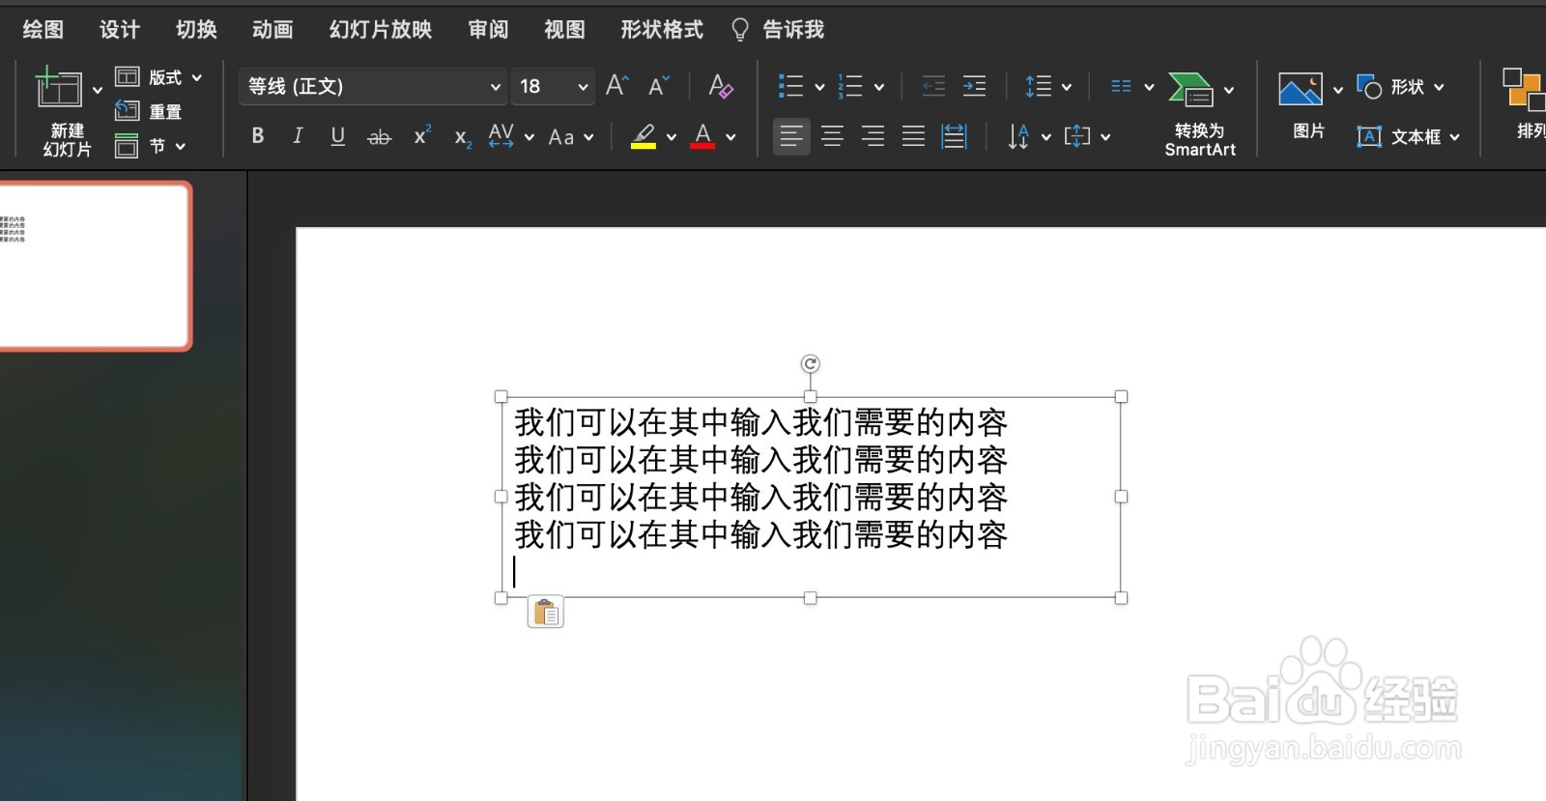The height and width of the screenshot is (801, 1546).
Task: Apply the yellow text highlight color
Action: click(644, 136)
